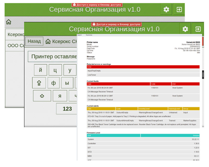Click IOT2 firmware row
The width and height of the screenshot is (209, 167).
[143, 152]
